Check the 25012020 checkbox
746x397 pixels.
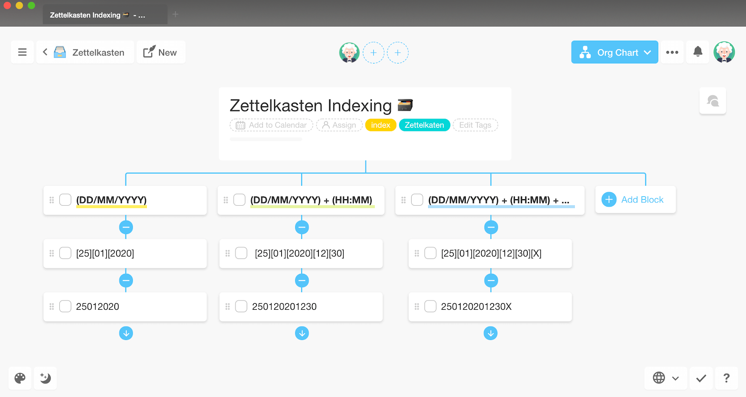[65, 306]
